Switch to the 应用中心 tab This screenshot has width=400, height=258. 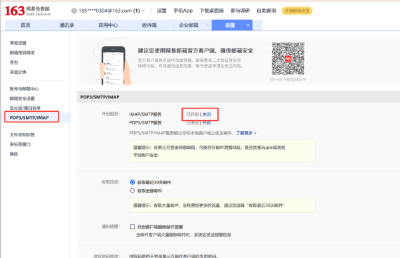[x=108, y=25]
